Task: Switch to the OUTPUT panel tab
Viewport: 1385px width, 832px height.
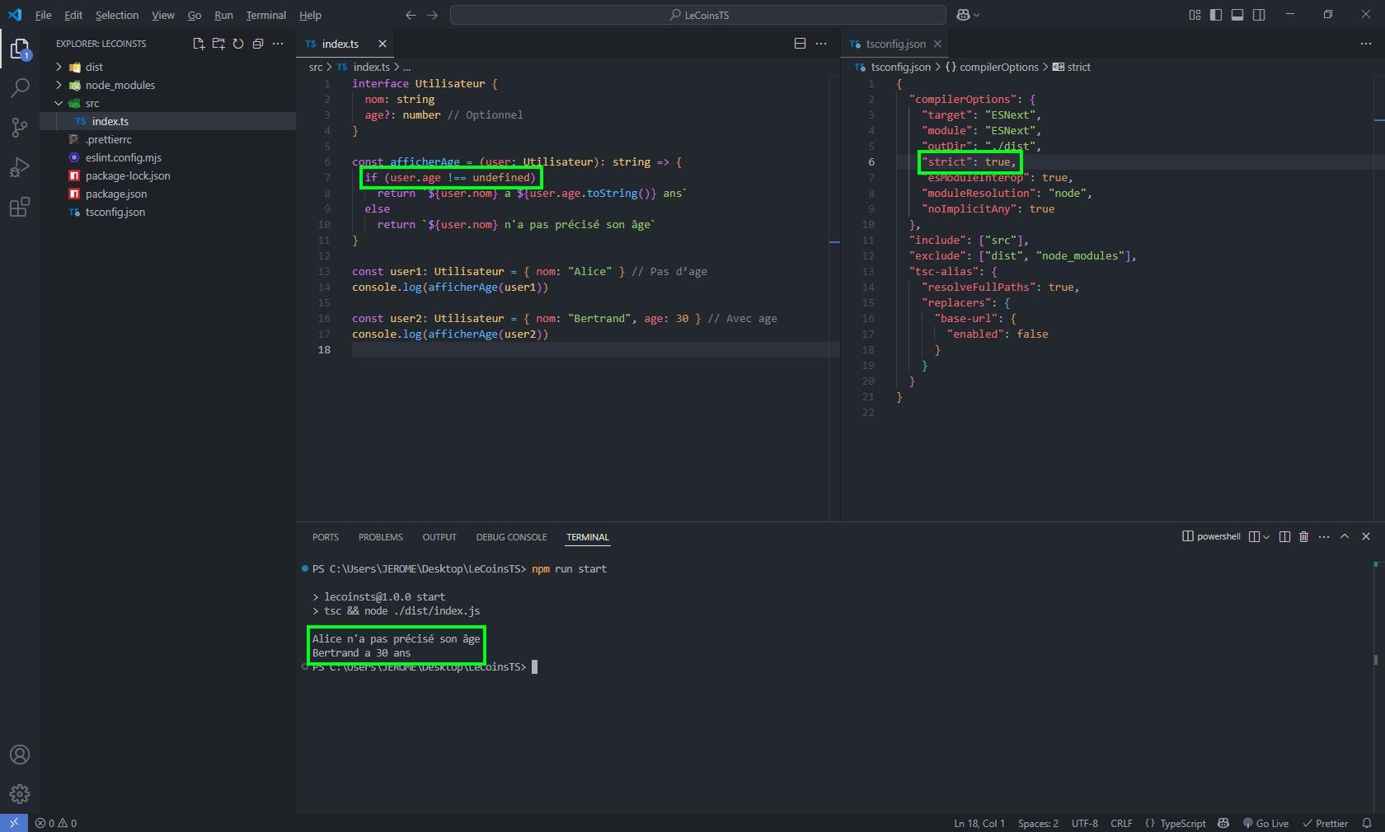Action: tap(439, 537)
